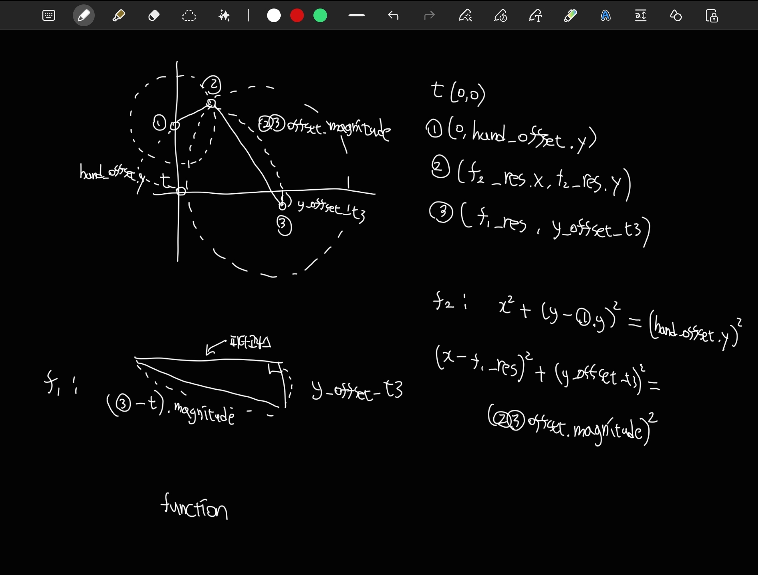758x575 pixels.
Task: Open the shapes tool
Action: click(x=676, y=16)
